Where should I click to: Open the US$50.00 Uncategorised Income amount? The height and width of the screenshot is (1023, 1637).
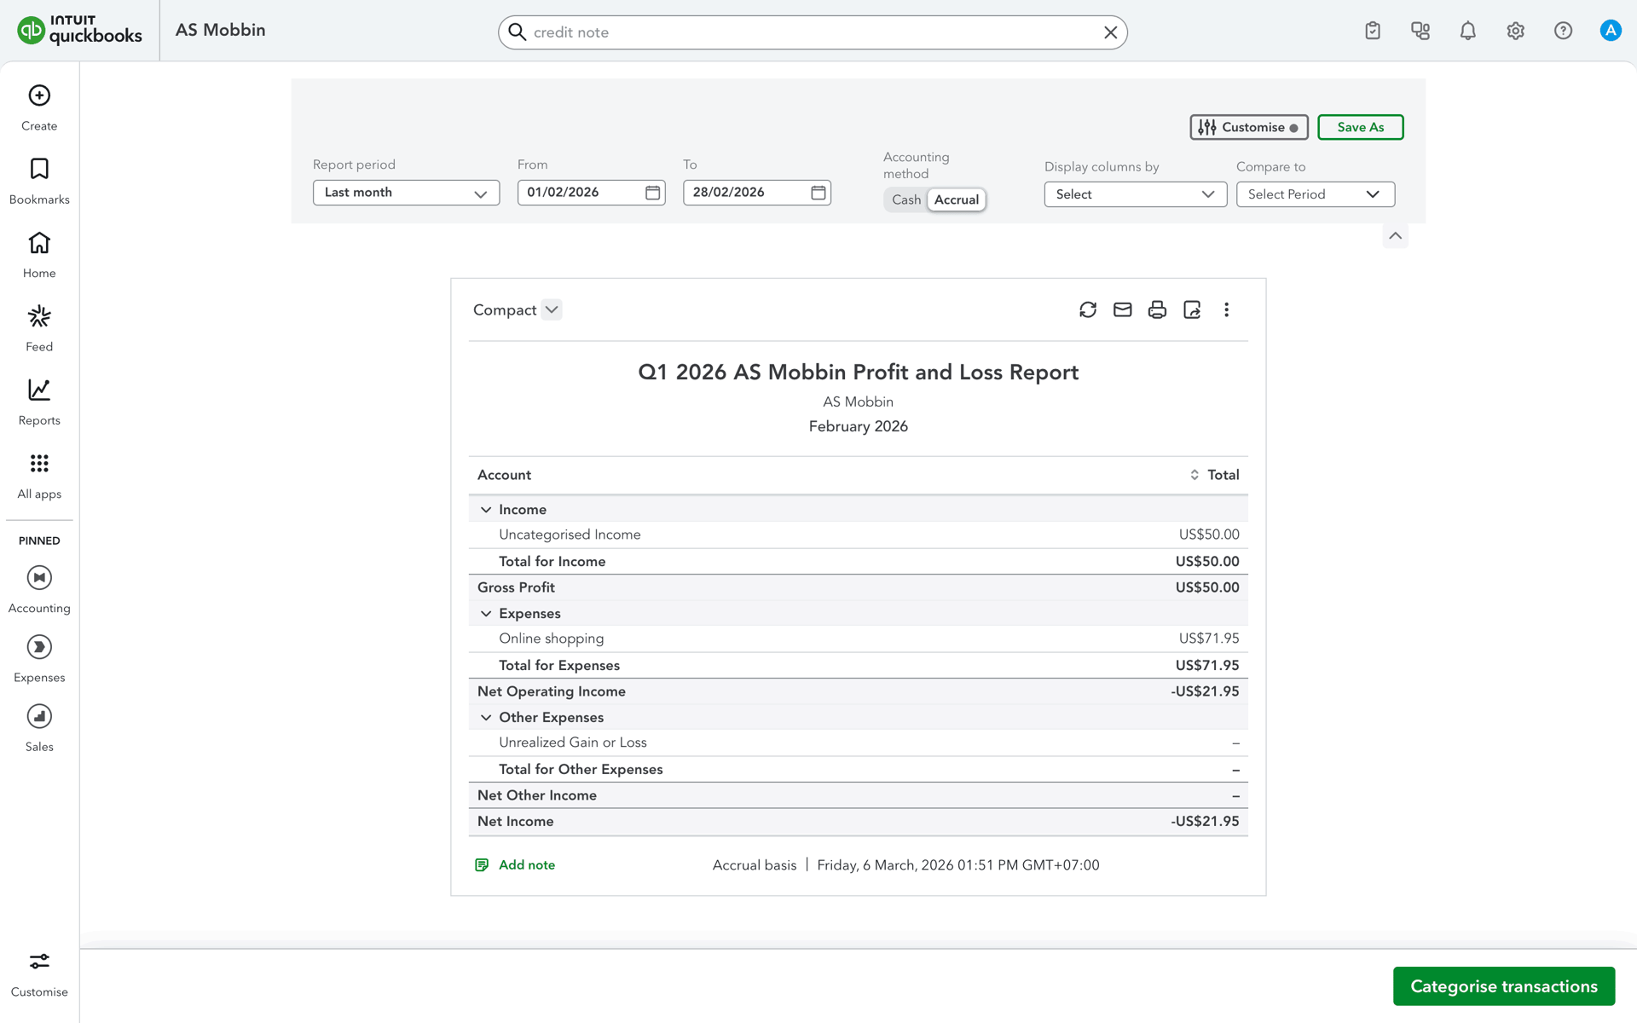1209,535
